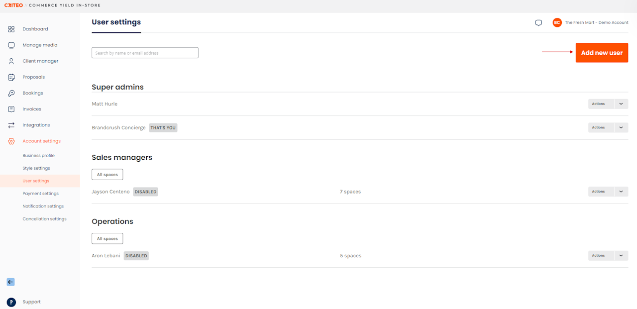Open the Dashboard grid icon

click(x=11, y=29)
